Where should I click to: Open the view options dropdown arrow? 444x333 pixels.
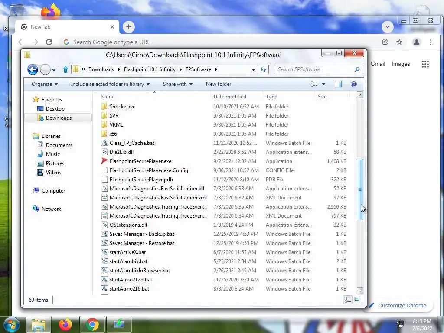pos(323,84)
